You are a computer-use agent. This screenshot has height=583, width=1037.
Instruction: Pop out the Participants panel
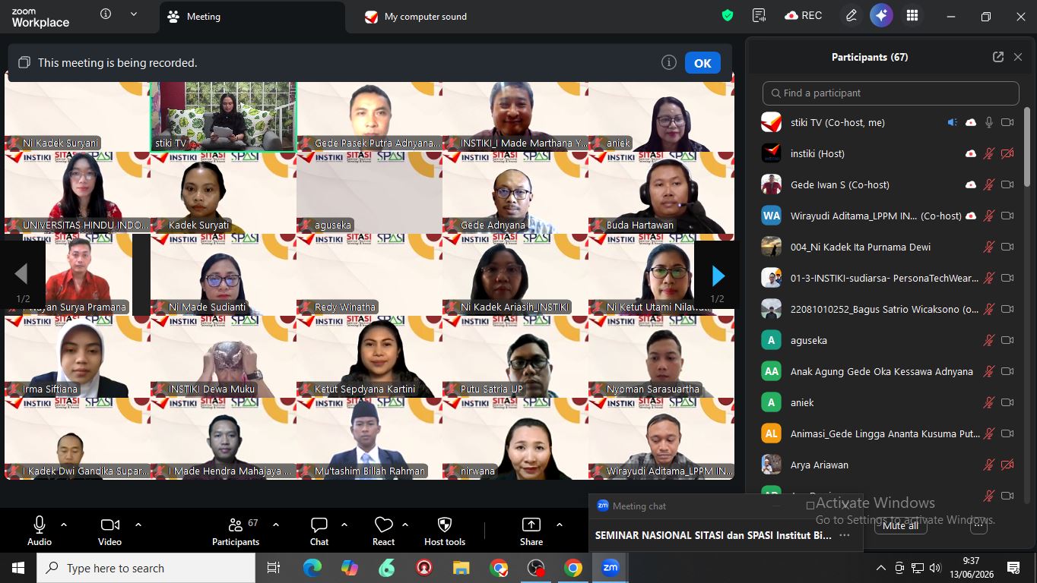coord(998,57)
